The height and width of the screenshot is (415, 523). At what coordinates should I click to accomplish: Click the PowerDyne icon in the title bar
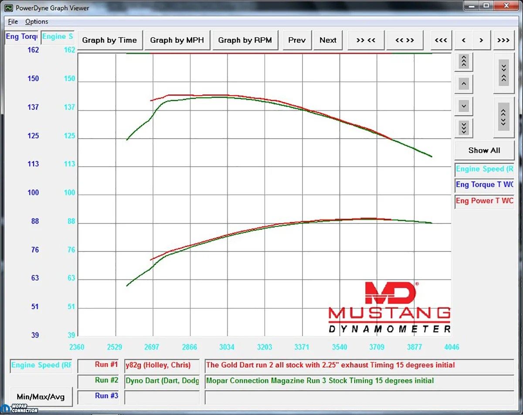pyautogui.click(x=8, y=7)
